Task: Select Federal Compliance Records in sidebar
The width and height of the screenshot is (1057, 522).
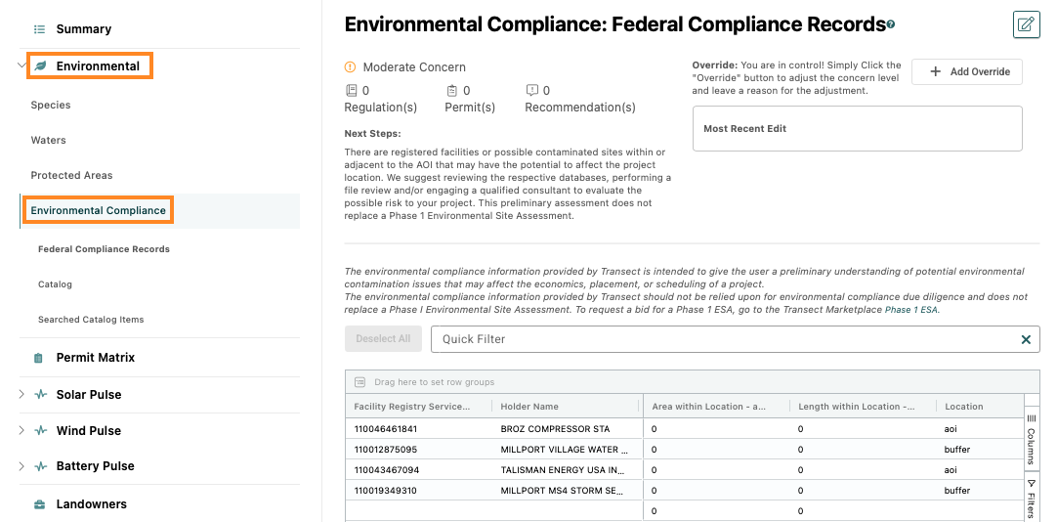Action: (x=104, y=249)
